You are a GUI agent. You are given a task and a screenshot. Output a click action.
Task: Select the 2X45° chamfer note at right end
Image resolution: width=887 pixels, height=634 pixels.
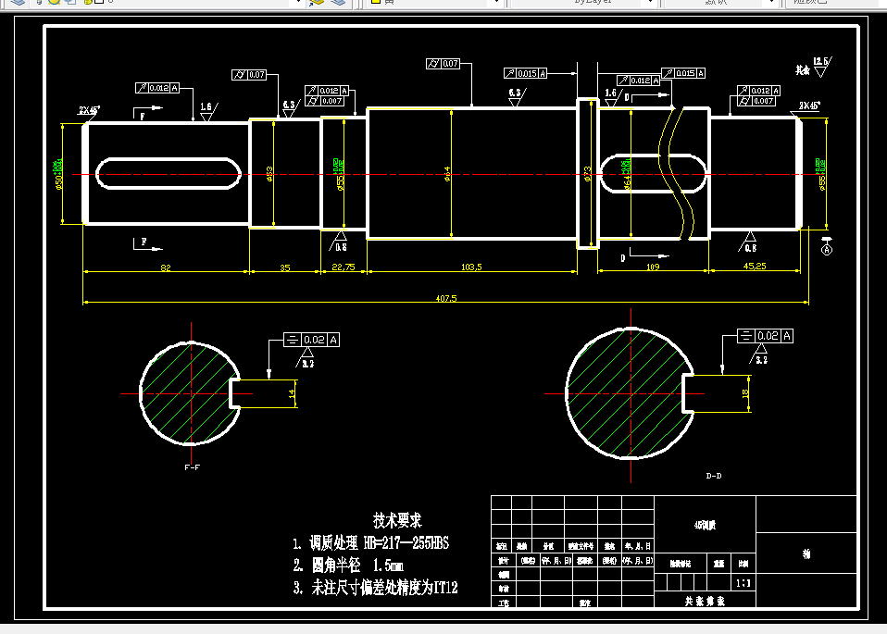809,106
